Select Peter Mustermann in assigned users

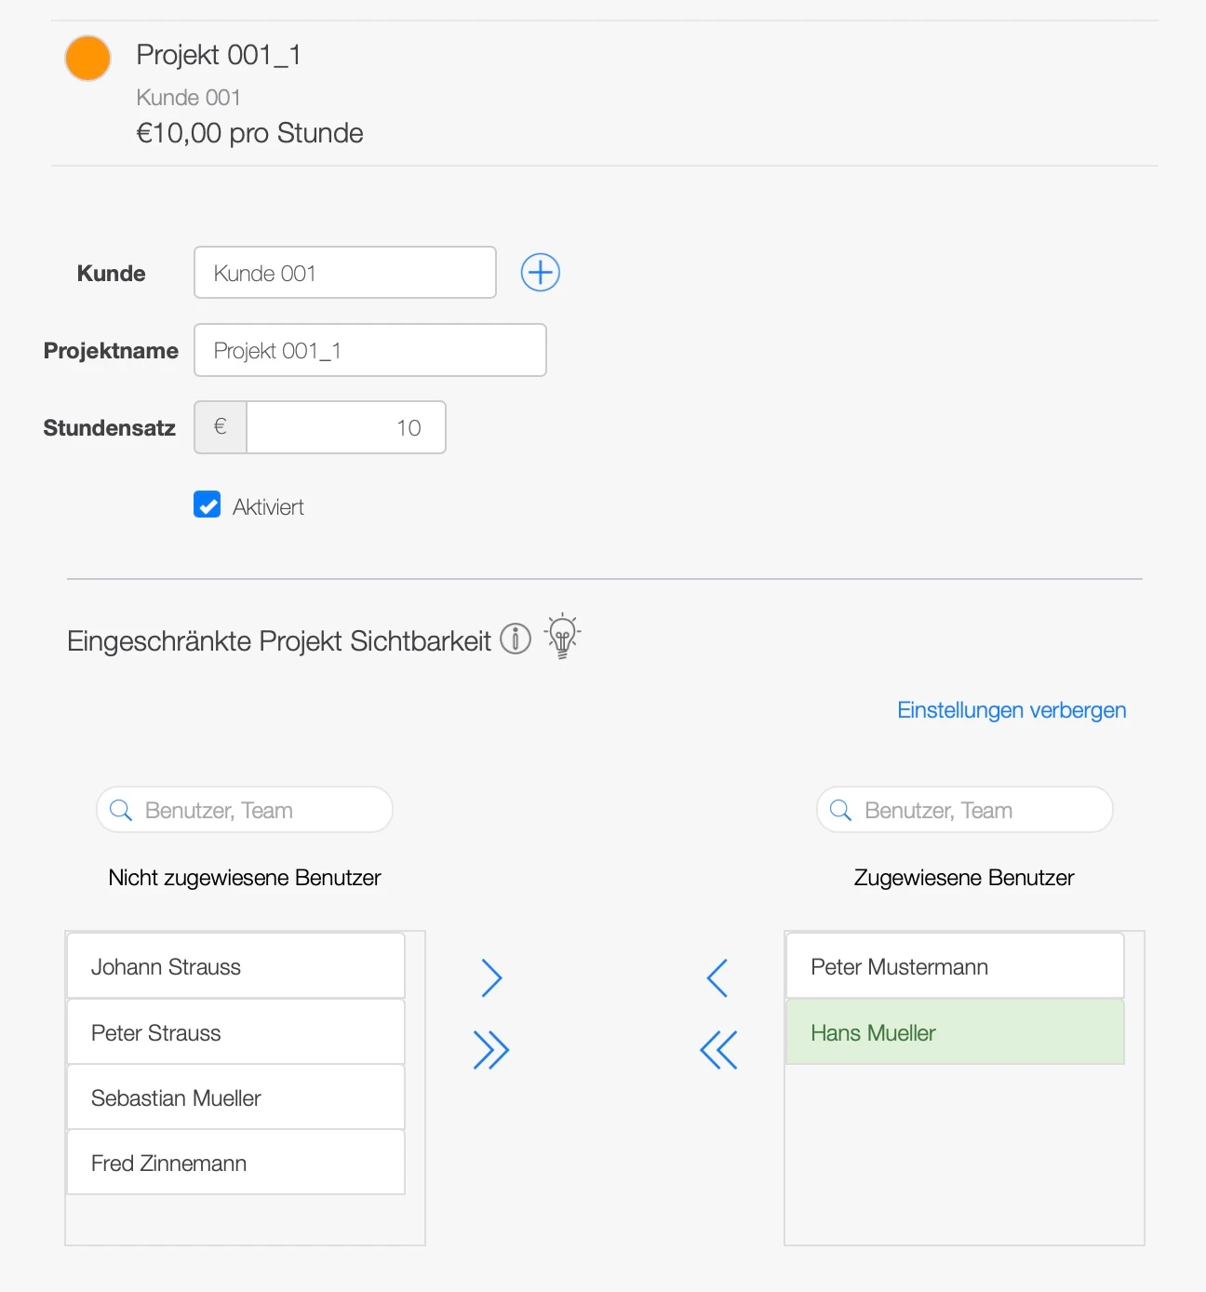tap(955, 966)
